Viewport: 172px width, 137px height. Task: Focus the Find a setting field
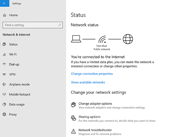point(33,25)
